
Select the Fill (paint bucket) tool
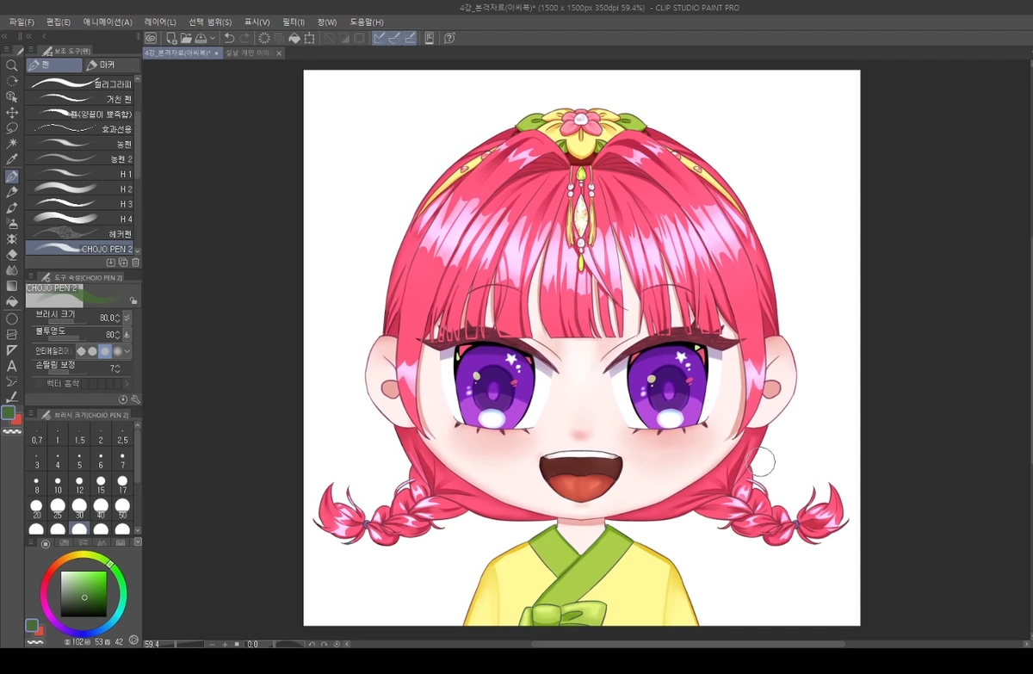[x=12, y=301]
